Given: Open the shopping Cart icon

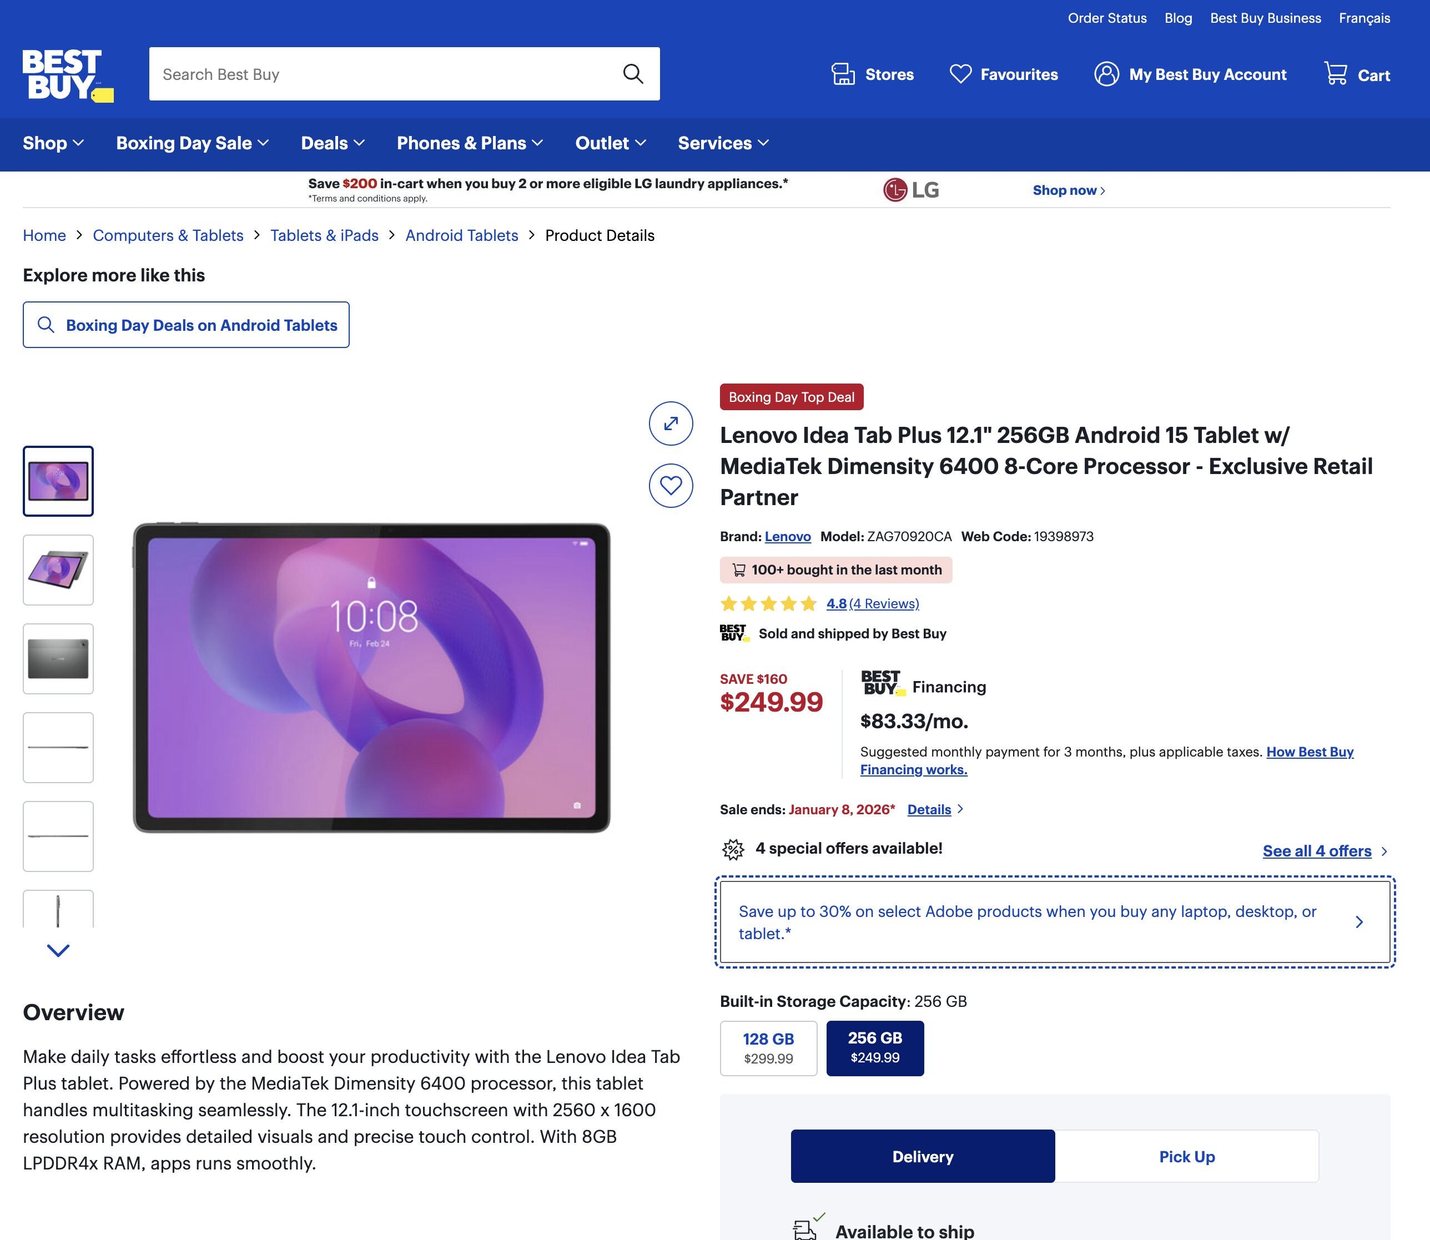Looking at the screenshot, I should 1335,74.
